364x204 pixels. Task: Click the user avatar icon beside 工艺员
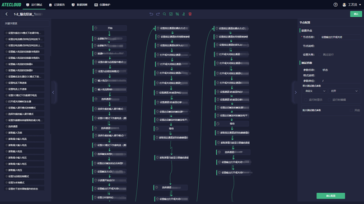(344, 4)
